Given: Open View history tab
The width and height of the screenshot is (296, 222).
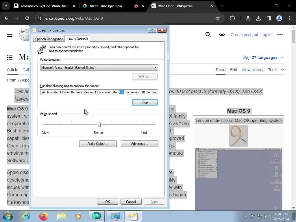Looking at the screenshot, I should pyautogui.click(x=252, y=70).
